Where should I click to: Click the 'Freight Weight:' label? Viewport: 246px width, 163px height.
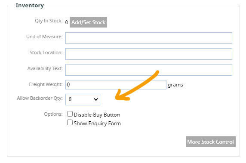[x=46, y=84]
